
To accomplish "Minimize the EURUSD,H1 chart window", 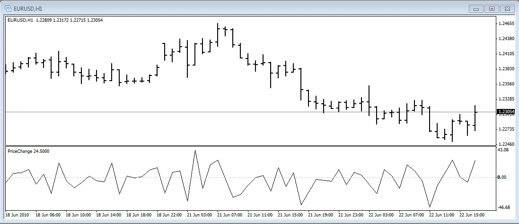I will 476,8.
